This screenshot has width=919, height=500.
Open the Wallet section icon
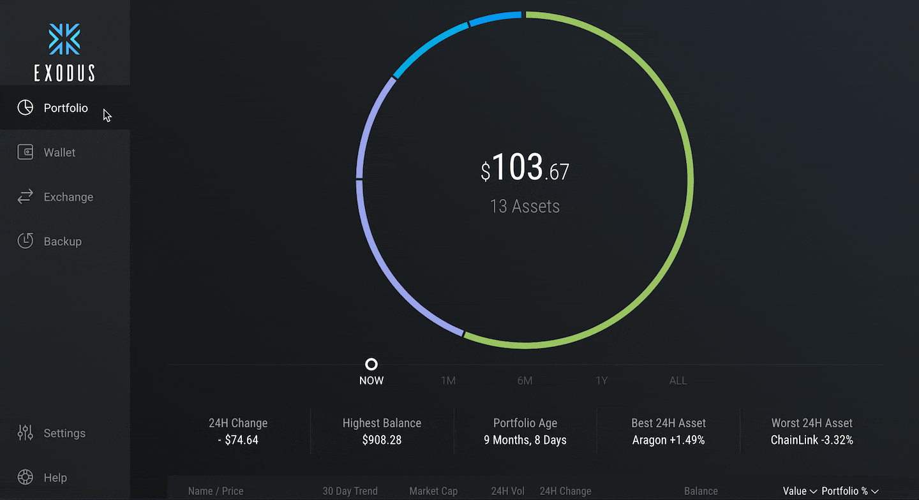(x=25, y=152)
